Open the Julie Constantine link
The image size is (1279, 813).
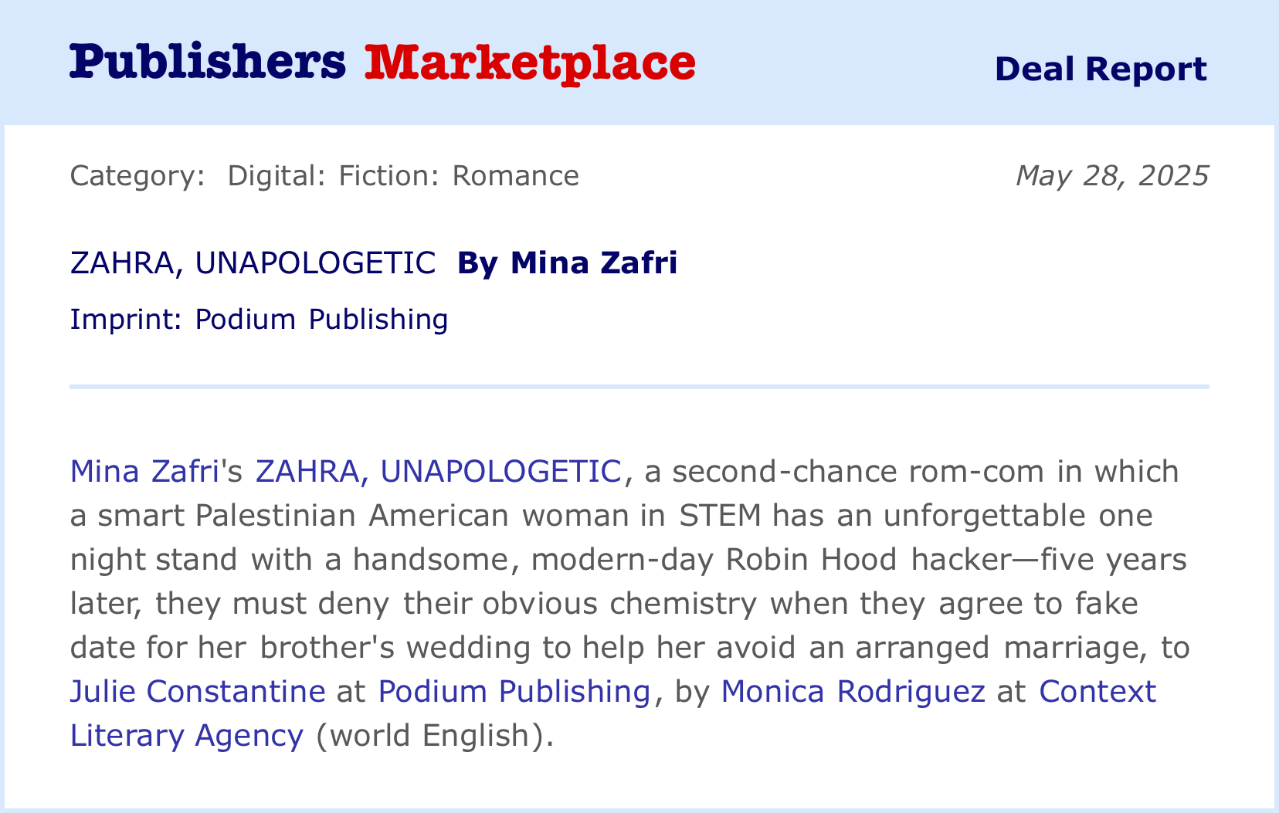(x=198, y=691)
